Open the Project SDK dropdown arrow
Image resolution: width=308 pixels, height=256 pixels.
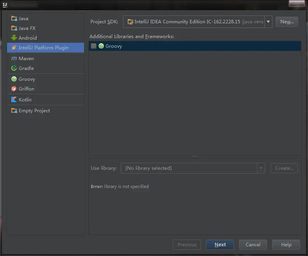pos(268,22)
